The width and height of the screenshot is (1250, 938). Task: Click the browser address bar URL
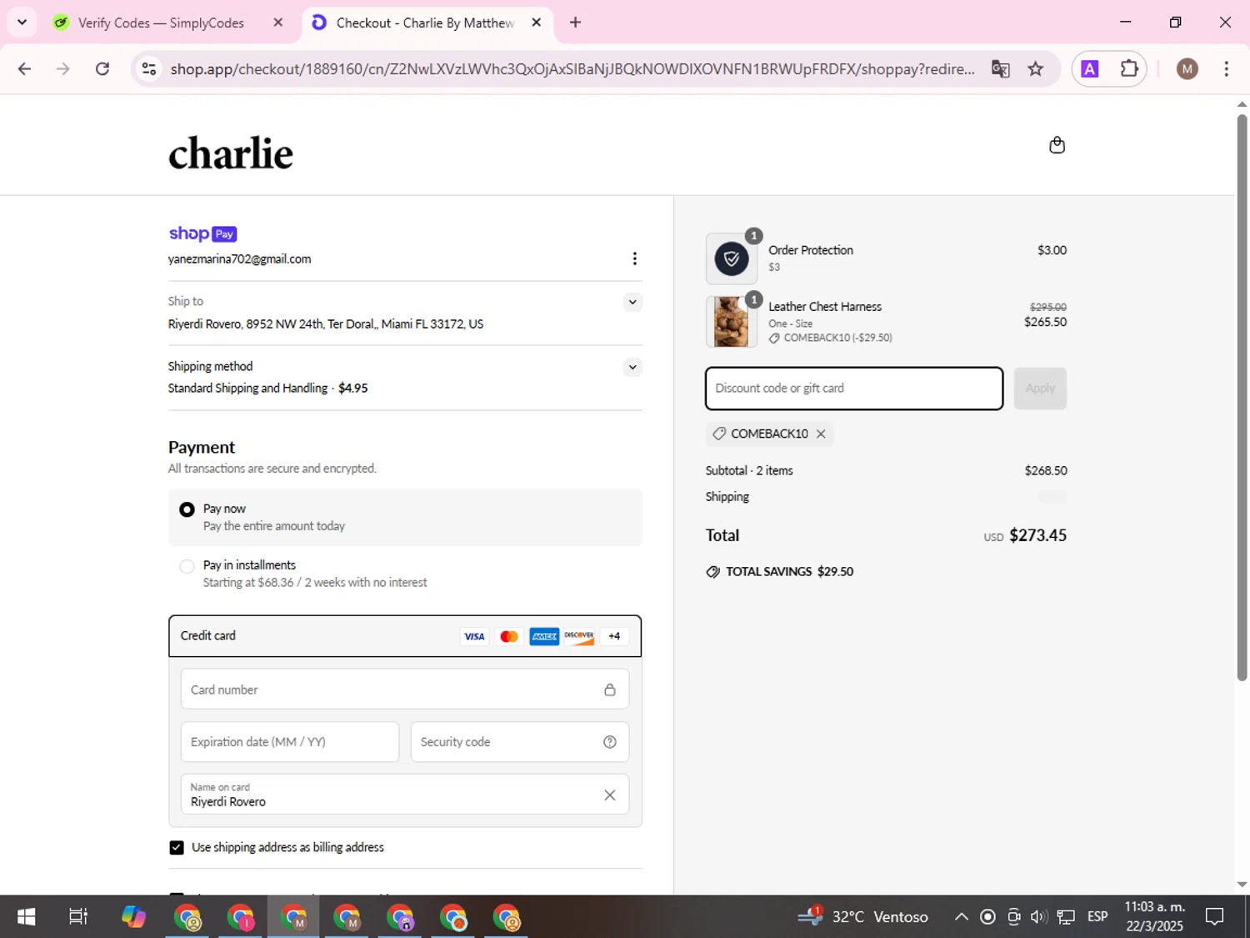pos(572,68)
